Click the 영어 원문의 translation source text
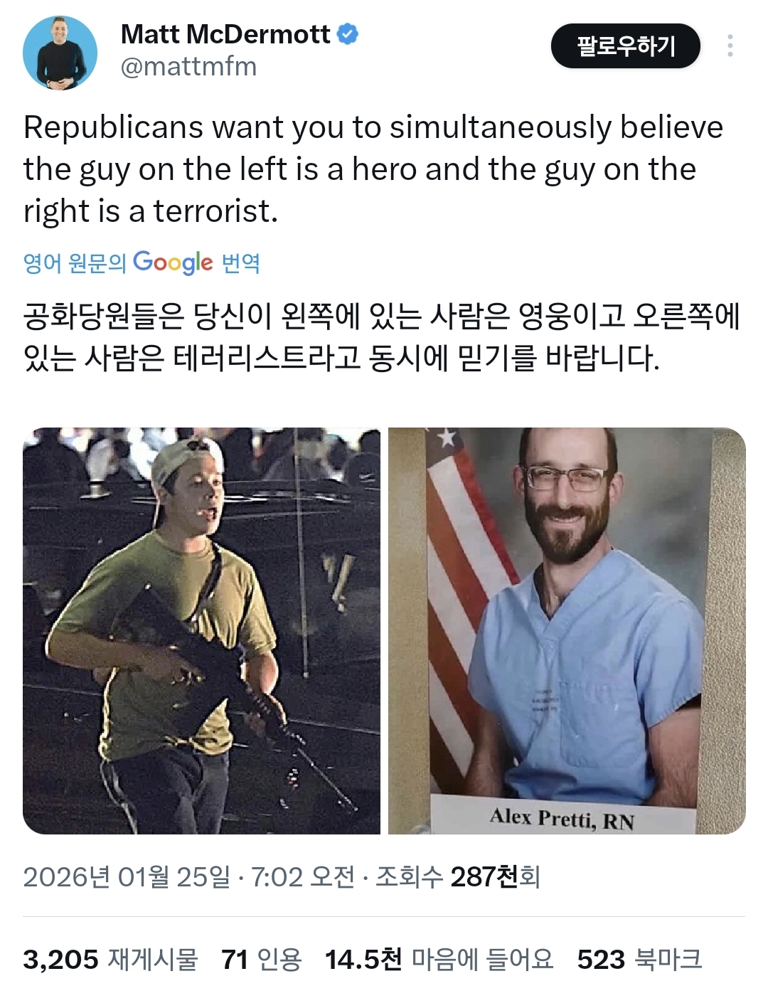The image size is (768, 981). (75, 263)
